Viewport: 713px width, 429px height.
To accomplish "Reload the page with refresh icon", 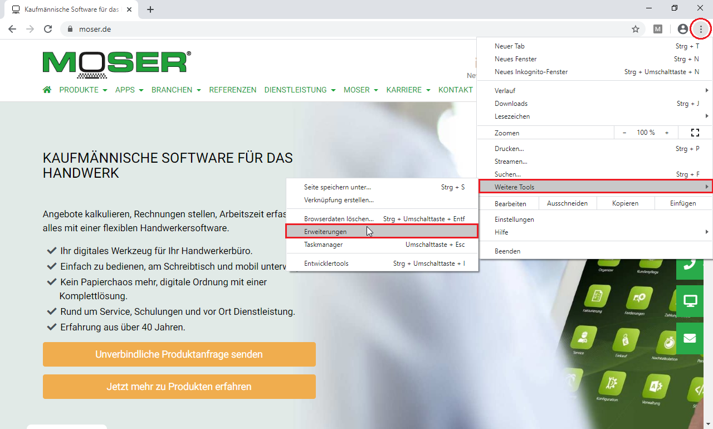I will [48, 29].
